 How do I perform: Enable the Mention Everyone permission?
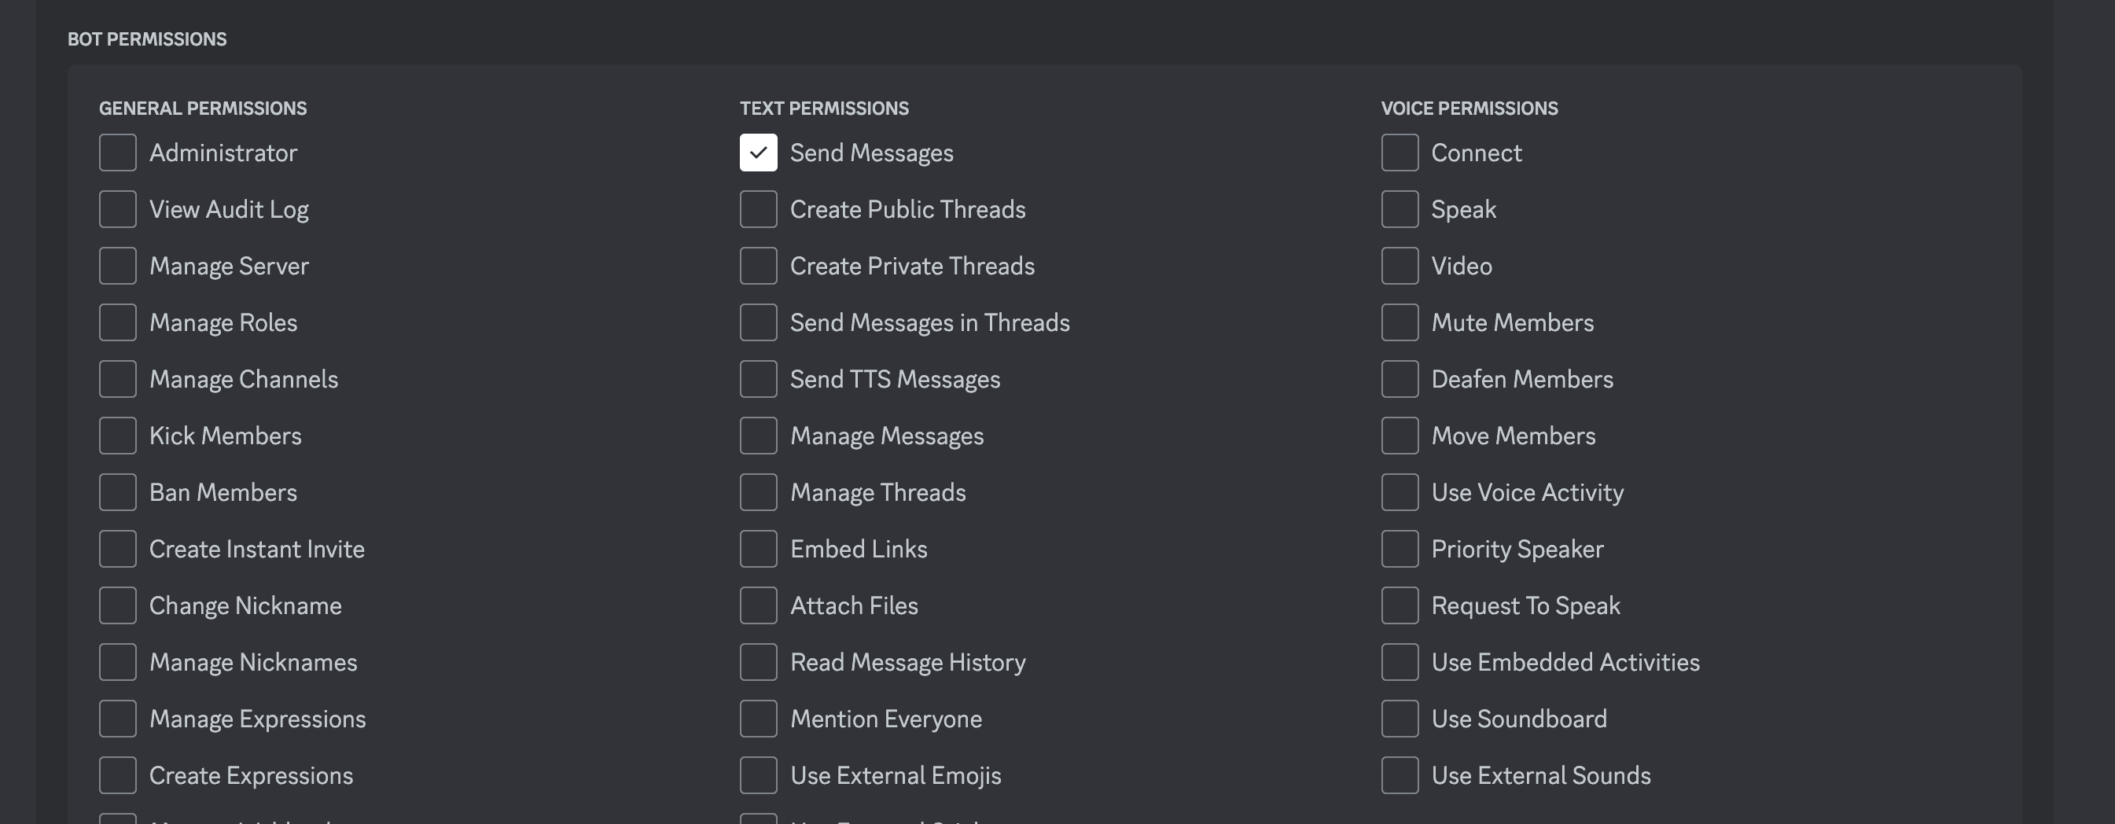758,718
